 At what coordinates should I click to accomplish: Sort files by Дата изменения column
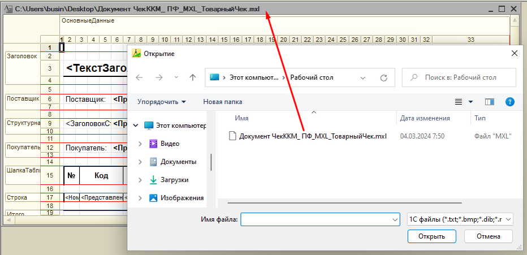coord(425,118)
